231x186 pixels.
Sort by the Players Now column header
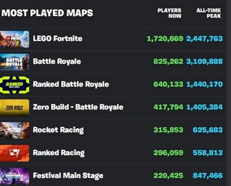(170, 13)
